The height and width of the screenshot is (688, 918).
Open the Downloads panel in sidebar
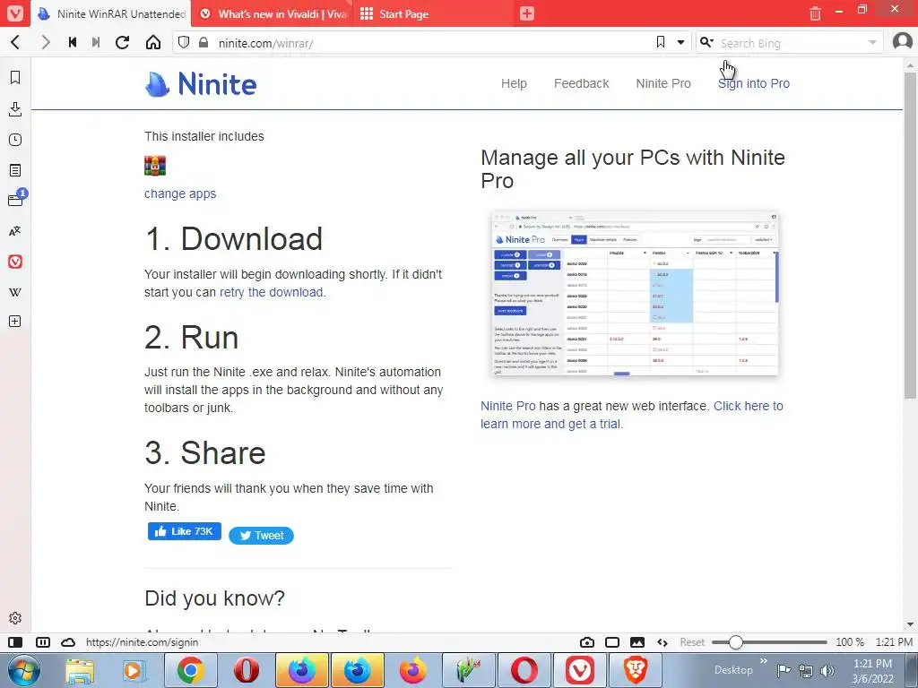pyautogui.click(x=15, y=108)
